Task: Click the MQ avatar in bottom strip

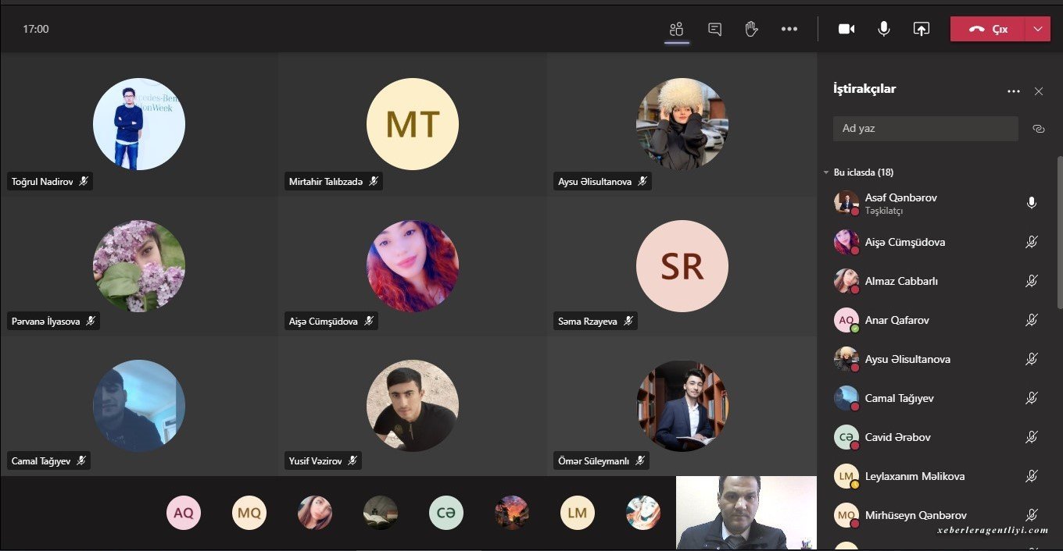Action: click(x=249, y=513)
